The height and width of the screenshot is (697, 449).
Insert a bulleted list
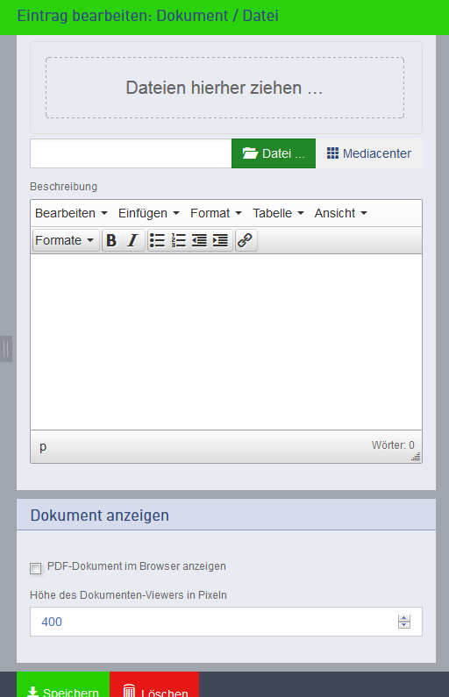coord(157,240)
